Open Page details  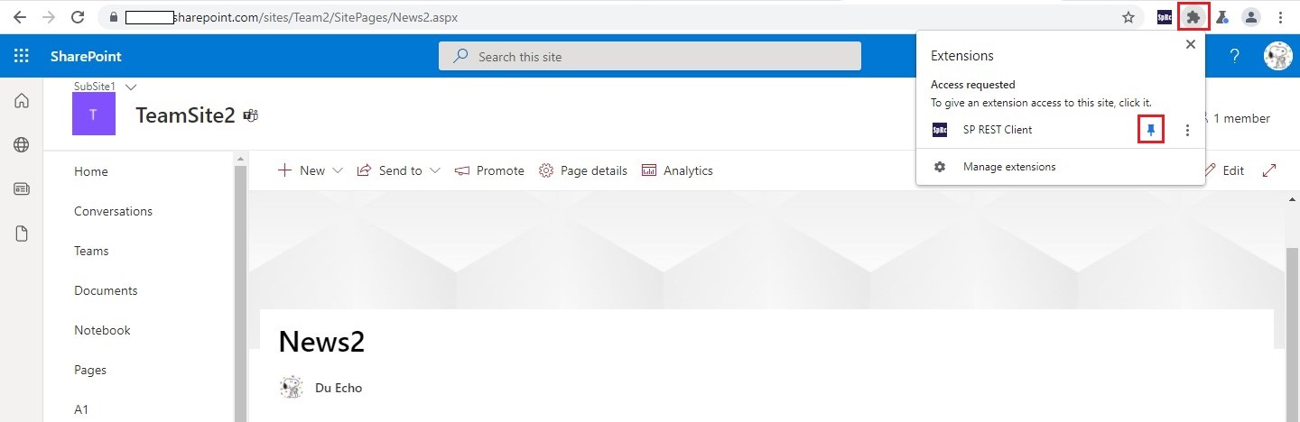(582, 170)
